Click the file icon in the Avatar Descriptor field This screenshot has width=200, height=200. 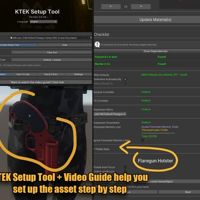tap(11, 38)
